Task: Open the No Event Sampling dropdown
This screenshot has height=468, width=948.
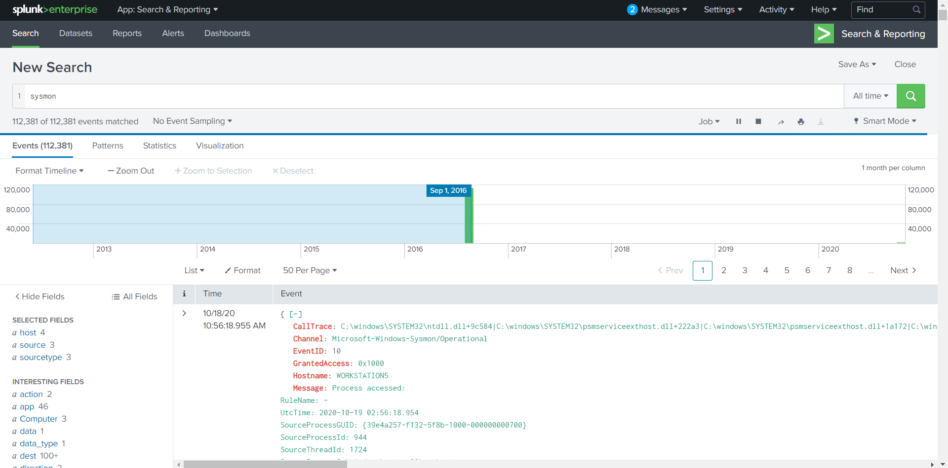Action: coord(192,121)
